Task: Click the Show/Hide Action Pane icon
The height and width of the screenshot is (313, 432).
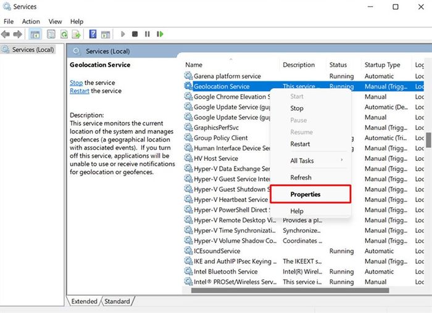Action: pos(106,34)
